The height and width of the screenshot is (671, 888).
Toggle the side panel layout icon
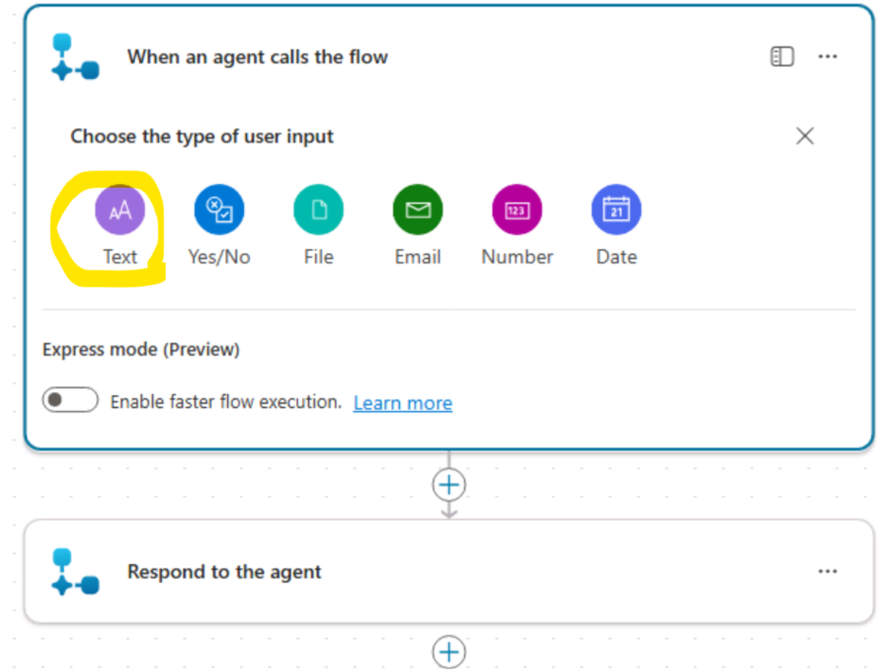coord(782,56)
